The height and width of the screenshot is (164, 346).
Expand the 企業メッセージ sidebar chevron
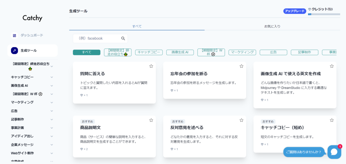(x=52, y=145)
